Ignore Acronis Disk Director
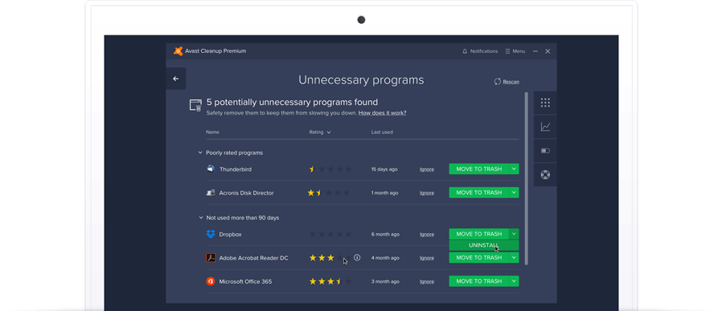 [427, 193]
